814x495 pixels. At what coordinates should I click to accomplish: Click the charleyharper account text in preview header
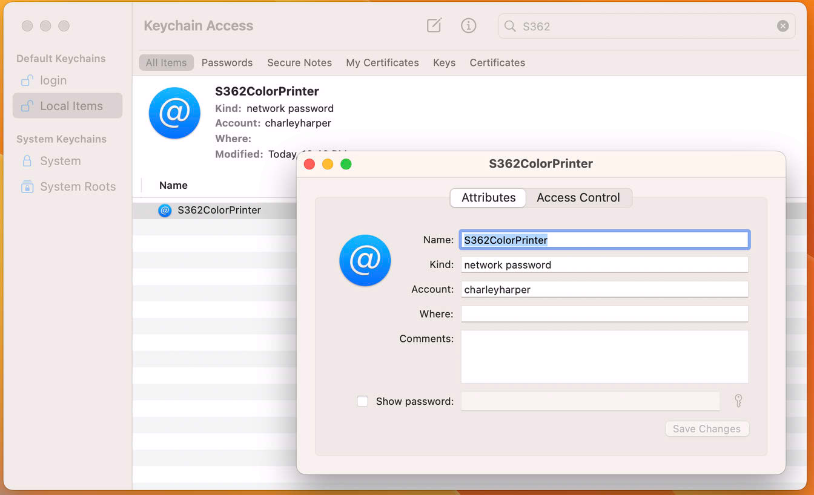[x=298, y=123]
